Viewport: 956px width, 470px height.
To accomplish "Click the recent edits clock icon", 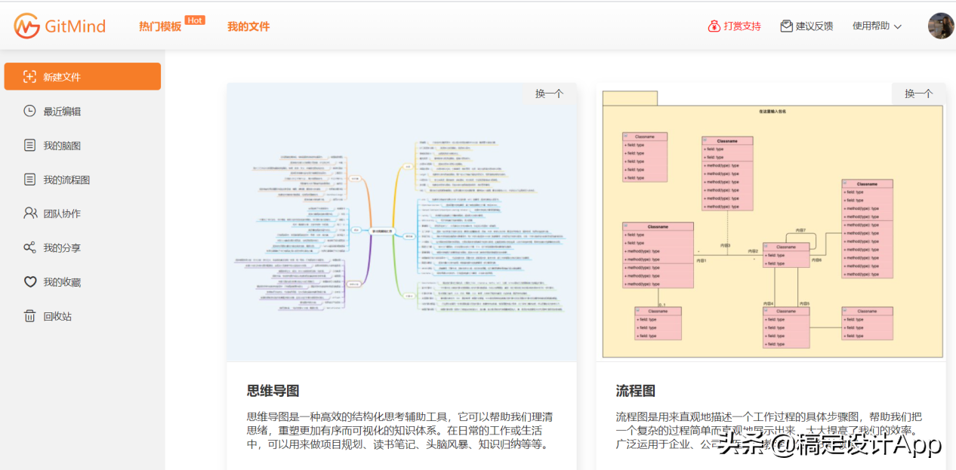I will (x=29, y=111).
